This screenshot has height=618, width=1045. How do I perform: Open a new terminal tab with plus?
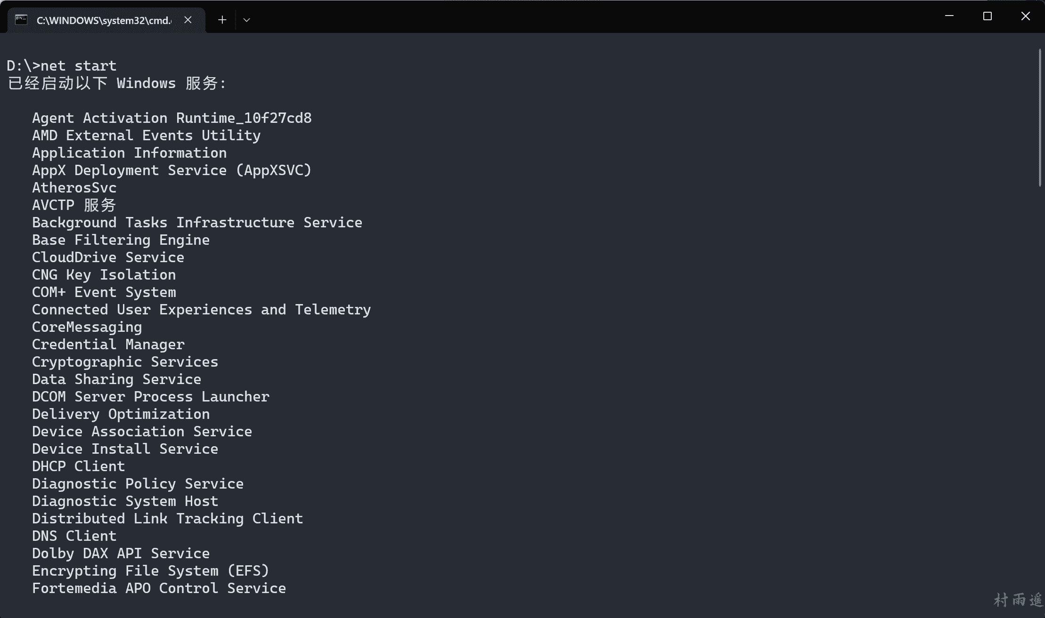[x=222, y=20]
